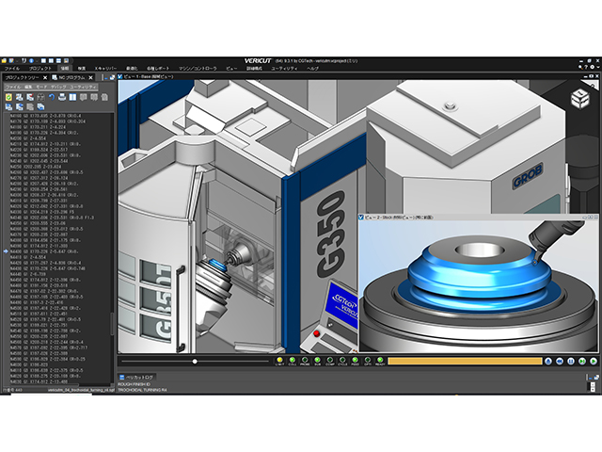Click the reset model button
602x452 pixels.
(x=548, y=362)
